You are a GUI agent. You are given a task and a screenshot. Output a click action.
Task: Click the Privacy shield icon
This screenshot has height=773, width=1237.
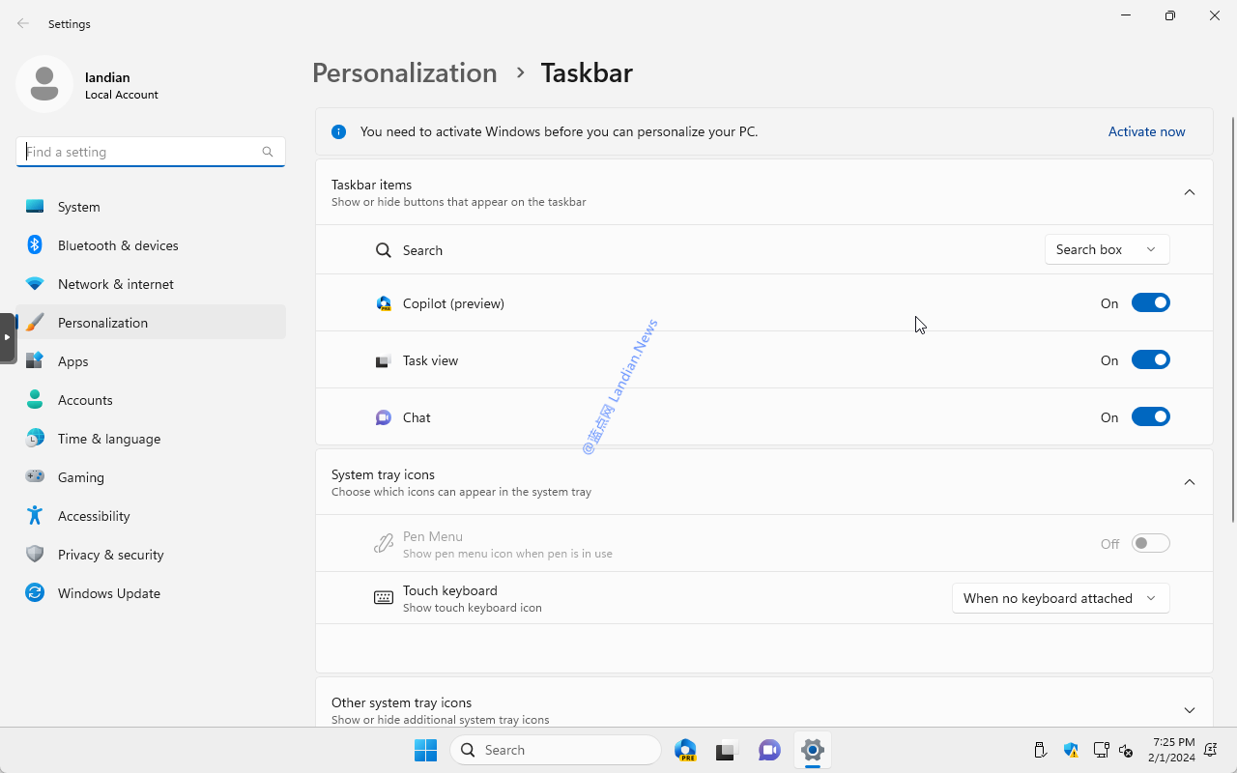tap(35, 555)
